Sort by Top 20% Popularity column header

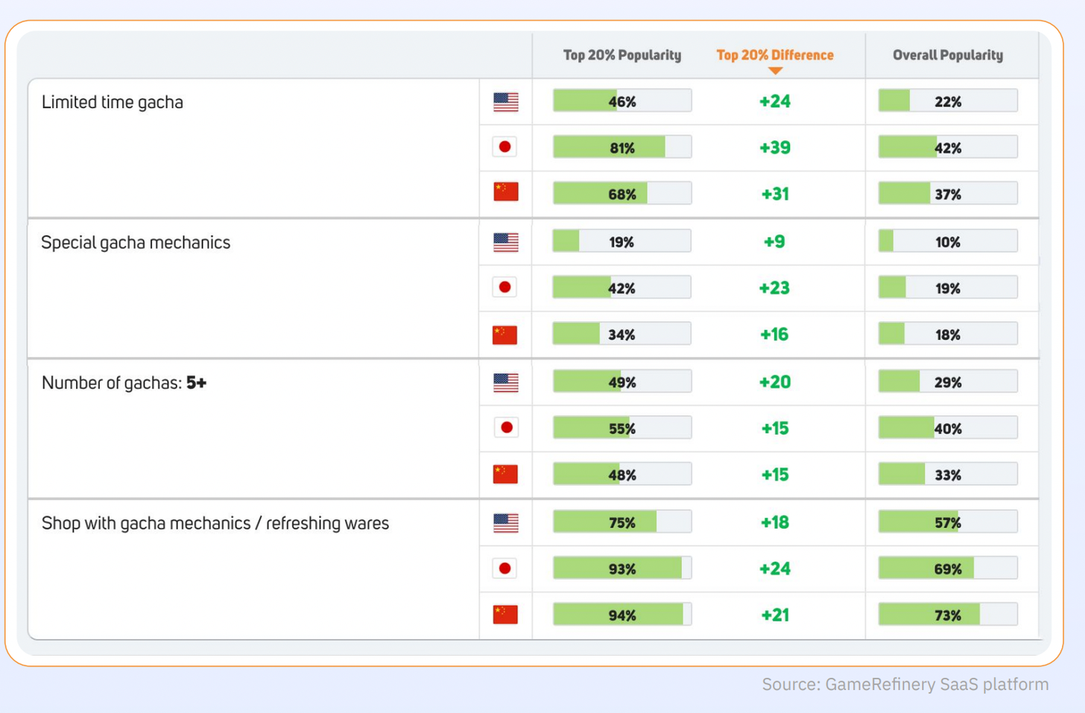[621, 55]
